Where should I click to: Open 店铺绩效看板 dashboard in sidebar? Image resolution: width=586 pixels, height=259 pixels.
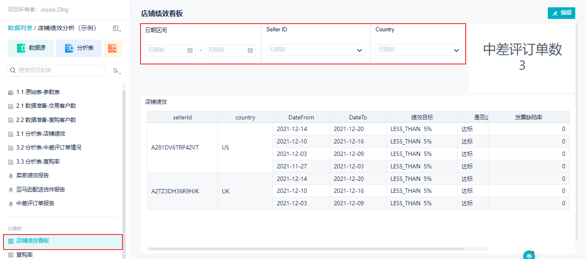[33, 241]
